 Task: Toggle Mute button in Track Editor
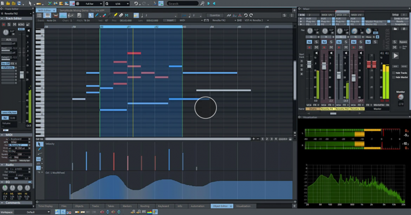[15, 25]
